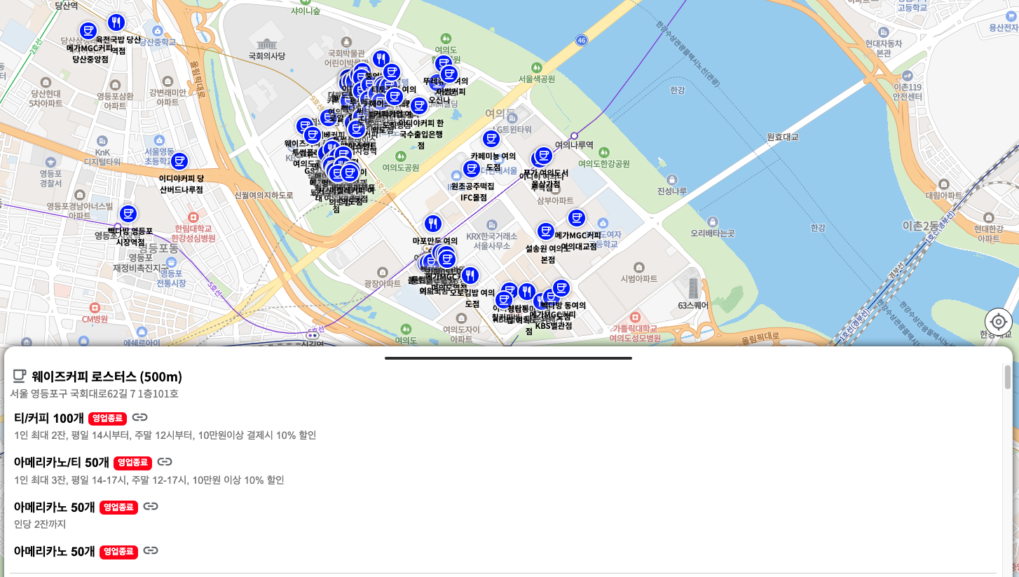Image resolution: width=1019 pixels, height=577 pixels.
Task: Click address 서울 영등포구 국회대로62길 7 1층101호
Action: [x=95, y=394]
